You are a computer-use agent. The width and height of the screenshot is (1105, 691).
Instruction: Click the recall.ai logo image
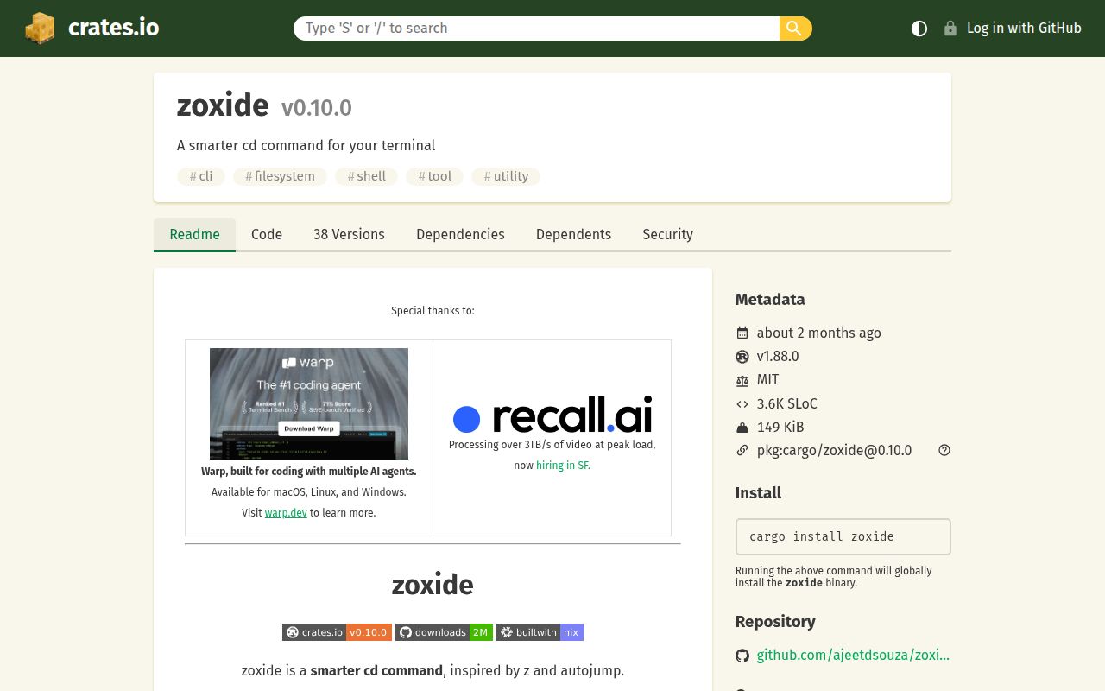(552, 415)
